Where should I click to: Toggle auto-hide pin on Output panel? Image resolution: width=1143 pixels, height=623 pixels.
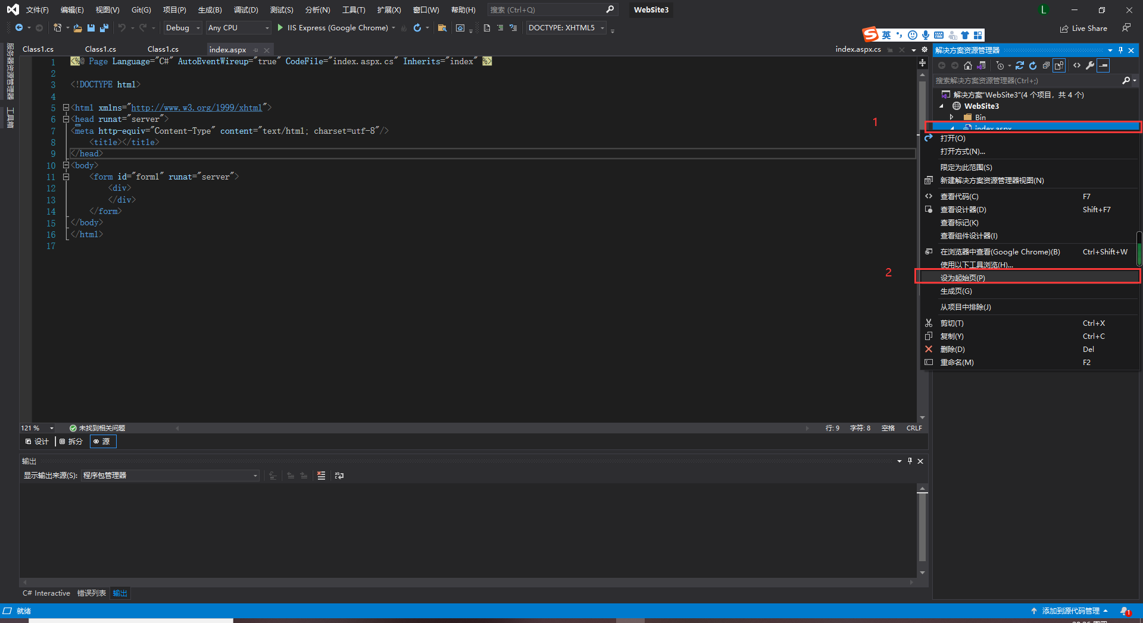click(x=910, y=461)
